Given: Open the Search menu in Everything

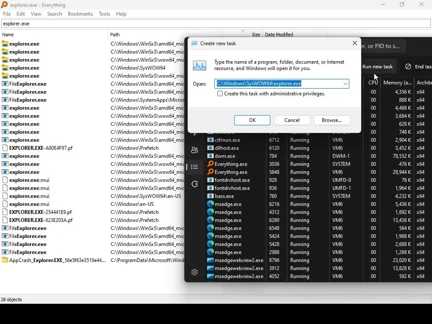Looking at the screenshot, I should coord(54,14).
